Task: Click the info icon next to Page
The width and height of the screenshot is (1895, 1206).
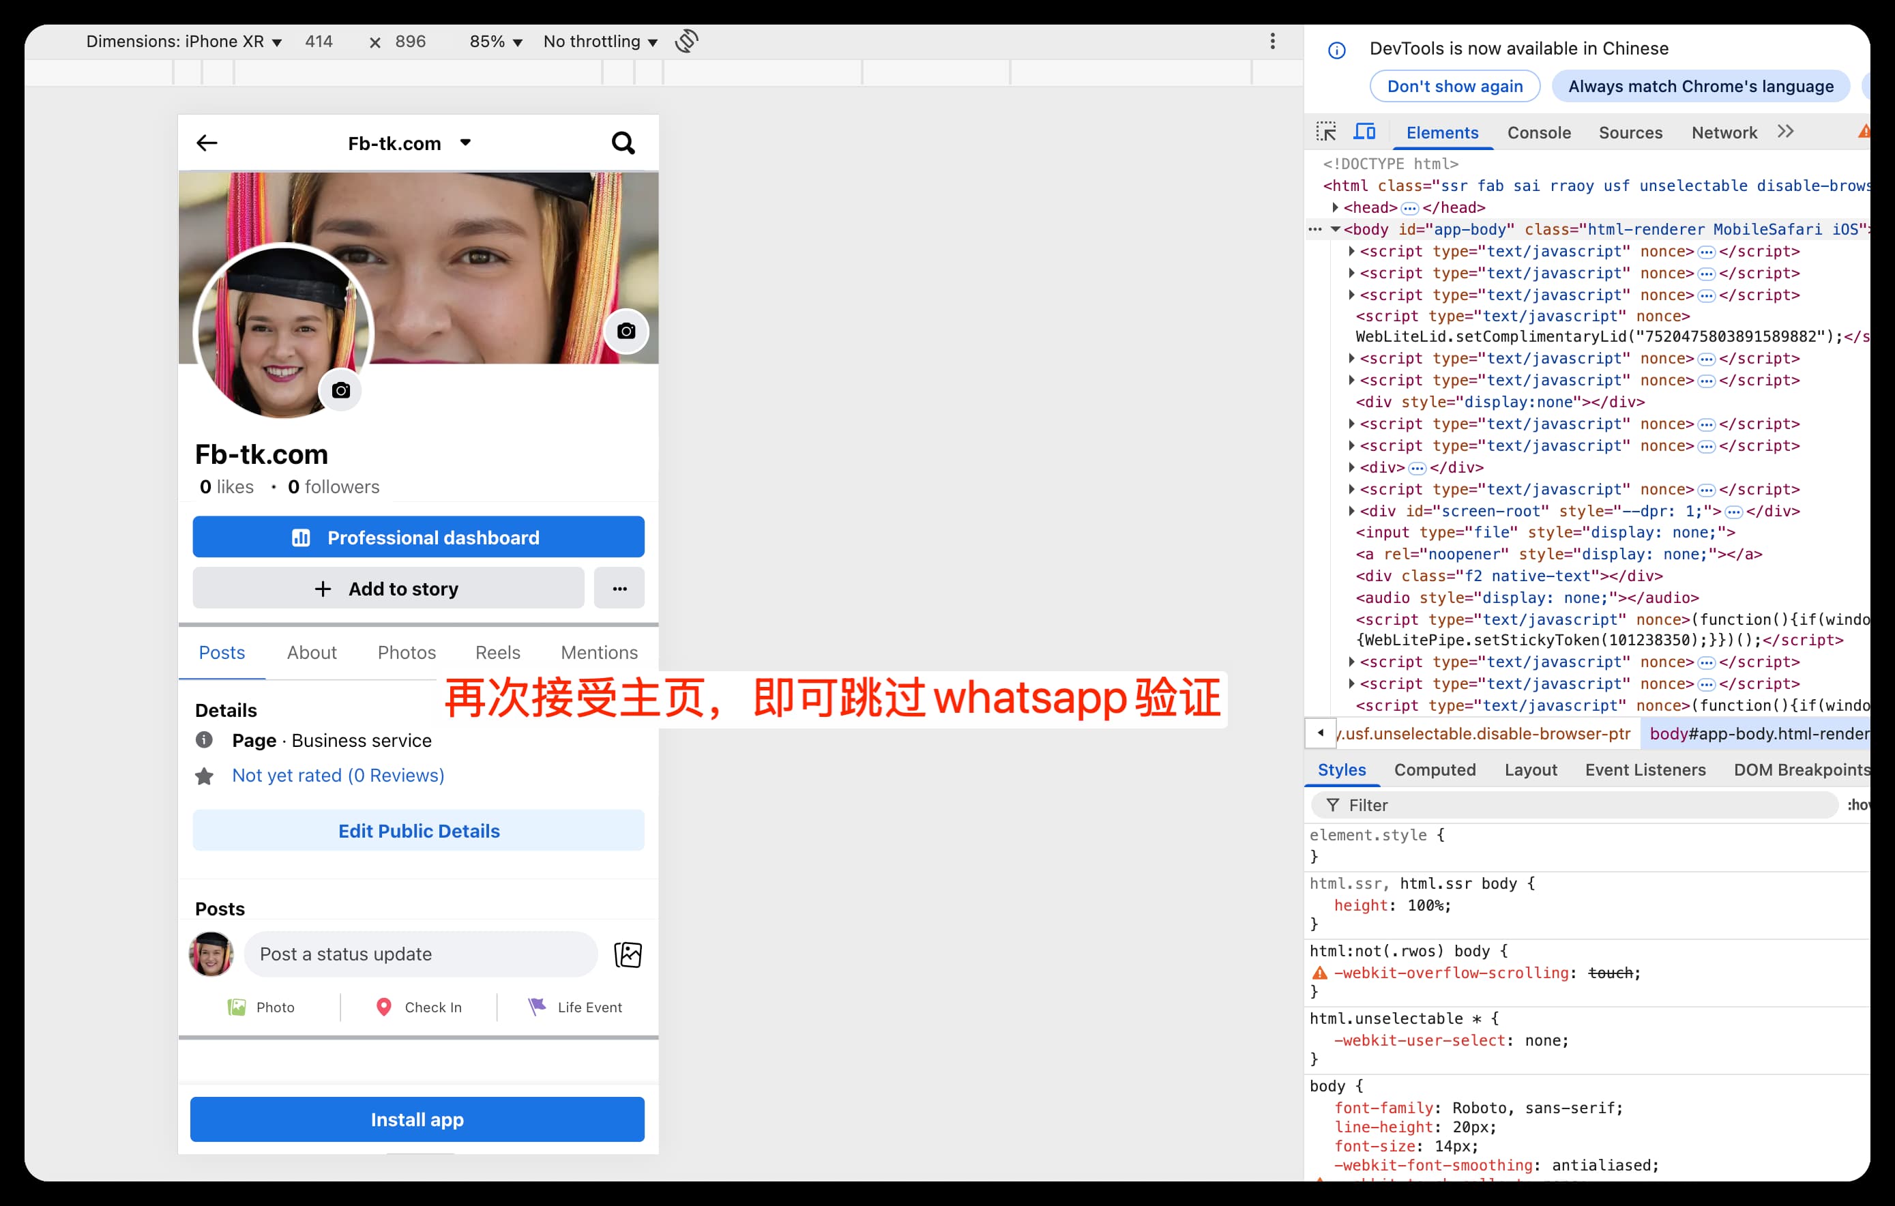Action: [204, 740]
